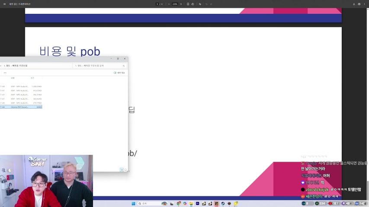This screenshot has height=207, width=369.
Task: Toggle fit-to-page in PDF toolbar
Action: (188, 4)
